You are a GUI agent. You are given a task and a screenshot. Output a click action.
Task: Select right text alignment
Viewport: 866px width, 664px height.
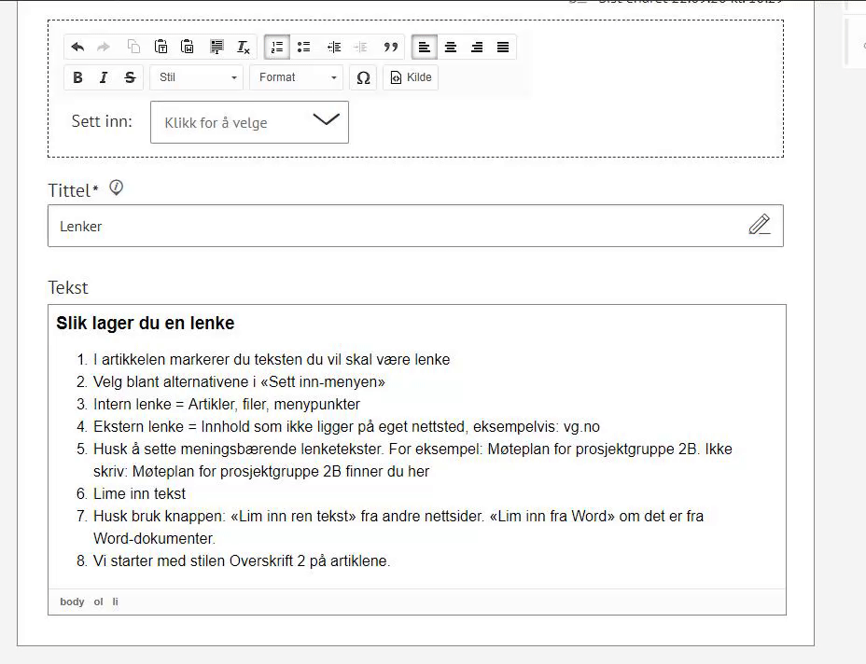(477, 47)
